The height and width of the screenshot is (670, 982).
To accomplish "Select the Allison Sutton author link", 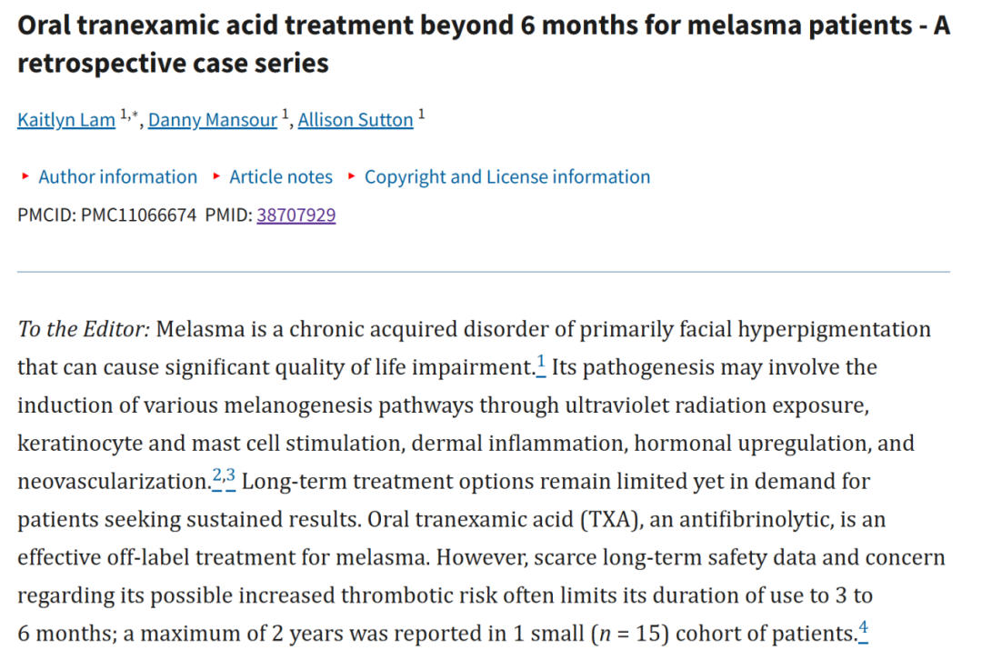I will (x=356, y=120).
